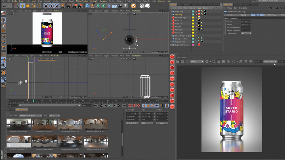The width and height of the screenshot is (285, 160).
Task: Click the Coord. attribute tab button
Action: 244,15
